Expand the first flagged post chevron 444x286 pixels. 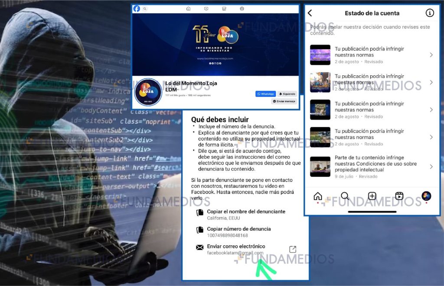click(431, 55)
